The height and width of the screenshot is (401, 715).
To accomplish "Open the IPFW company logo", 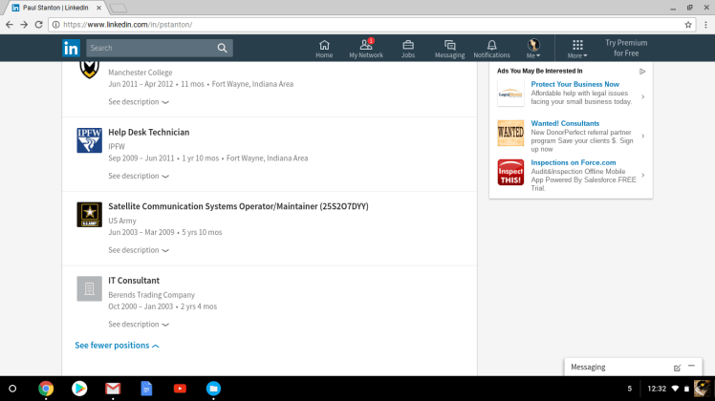I will coord(90,140).
